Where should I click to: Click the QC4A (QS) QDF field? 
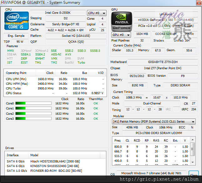click(x=76, y=42)
